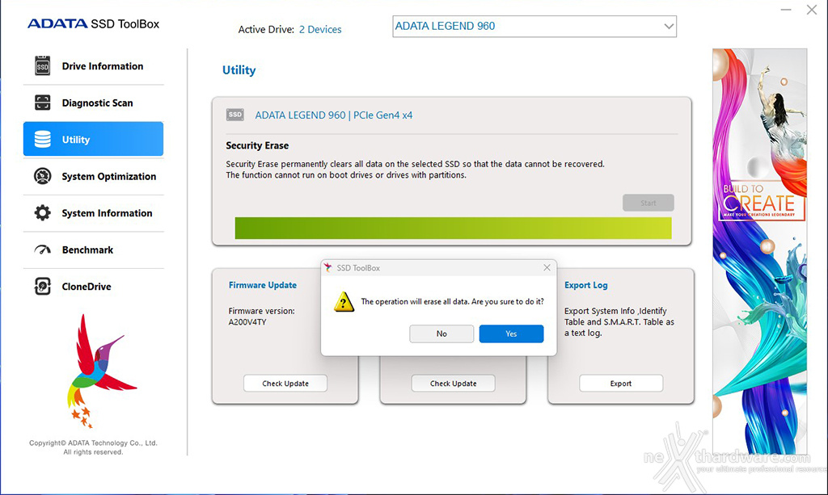The image size is (828, 495).
Task: Click the ADATA SSD ToolBox title logo
Action: tap(94, 23)
